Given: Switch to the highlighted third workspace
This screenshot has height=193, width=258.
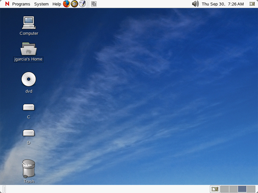Looking at the screenshot, I should [x=242, y=189].
